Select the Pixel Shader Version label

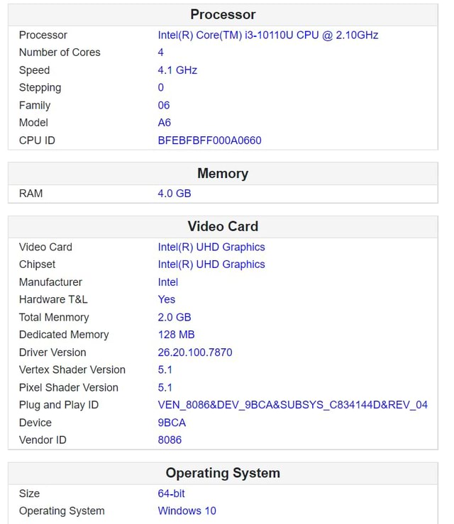(x=69, y=387)
